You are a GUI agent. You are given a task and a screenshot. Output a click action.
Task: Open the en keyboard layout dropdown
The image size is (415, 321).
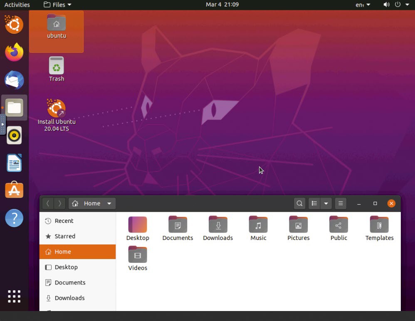tap(363, 5)
